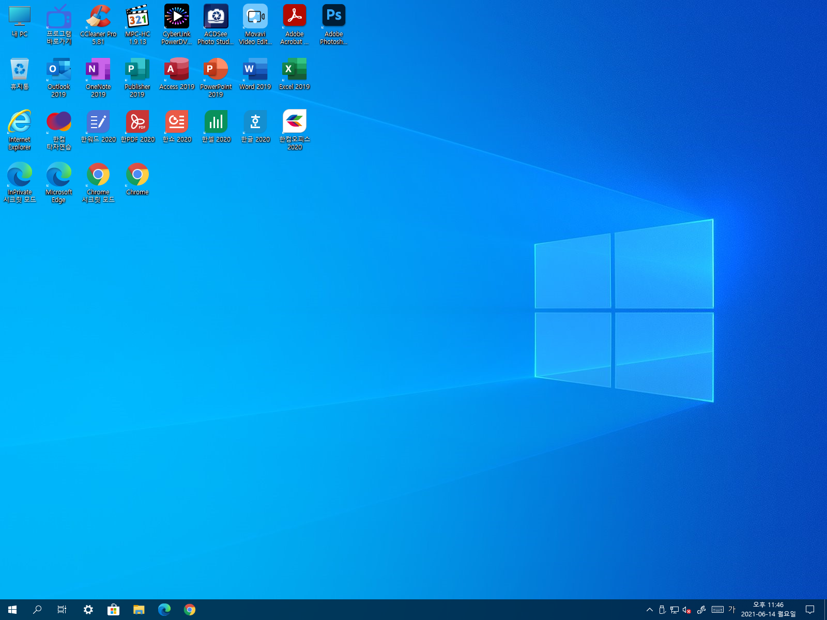827x620 pixels.
Task: Open Excel 2019 shortcut
Action: pos(295,74)
